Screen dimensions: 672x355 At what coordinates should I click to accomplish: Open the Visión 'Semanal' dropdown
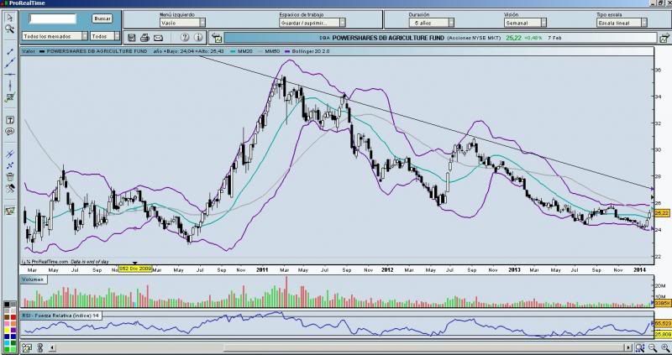[x=526, y=23]
